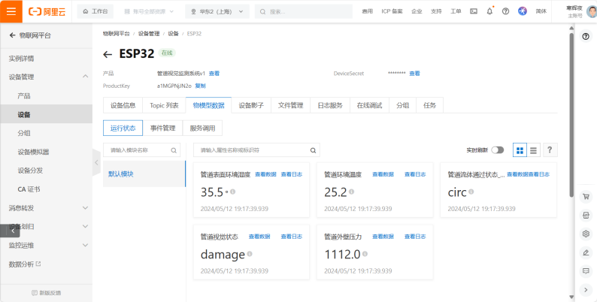This screenshot has height=302, width=597.
Task: Open the help question mark in header
Action: (506, 11)
